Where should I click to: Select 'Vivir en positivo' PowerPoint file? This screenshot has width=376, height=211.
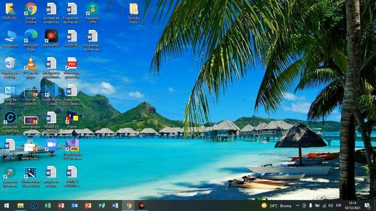[x=31, y=97]
